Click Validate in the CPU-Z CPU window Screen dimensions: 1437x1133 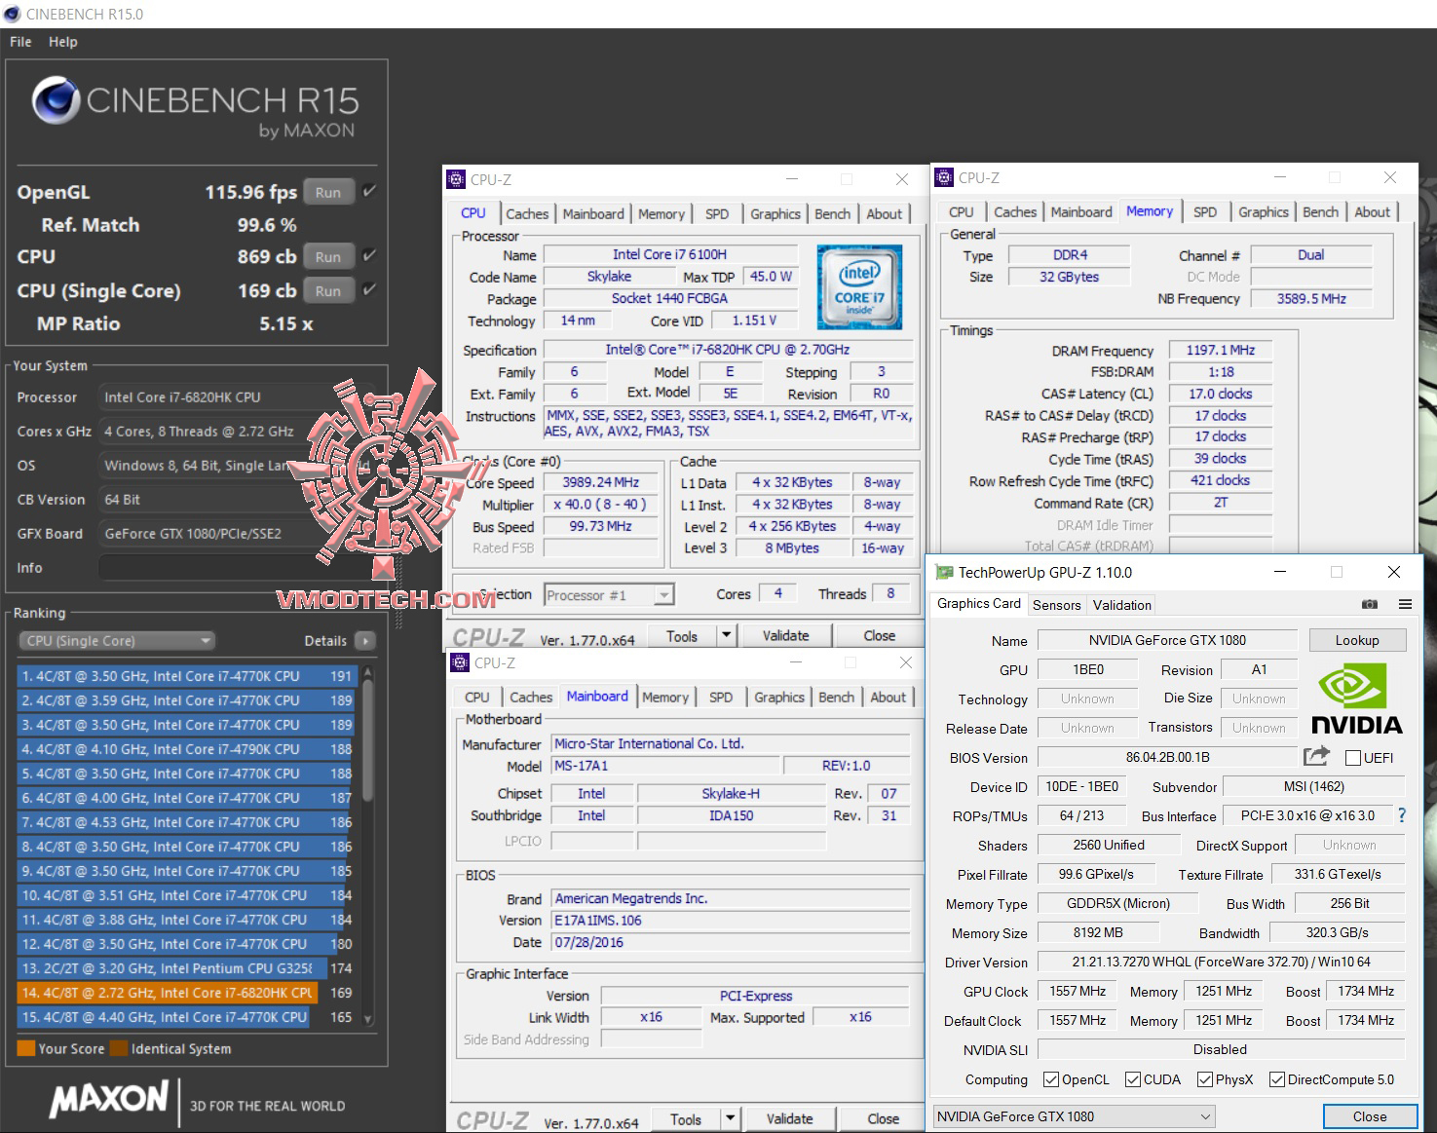785,636
